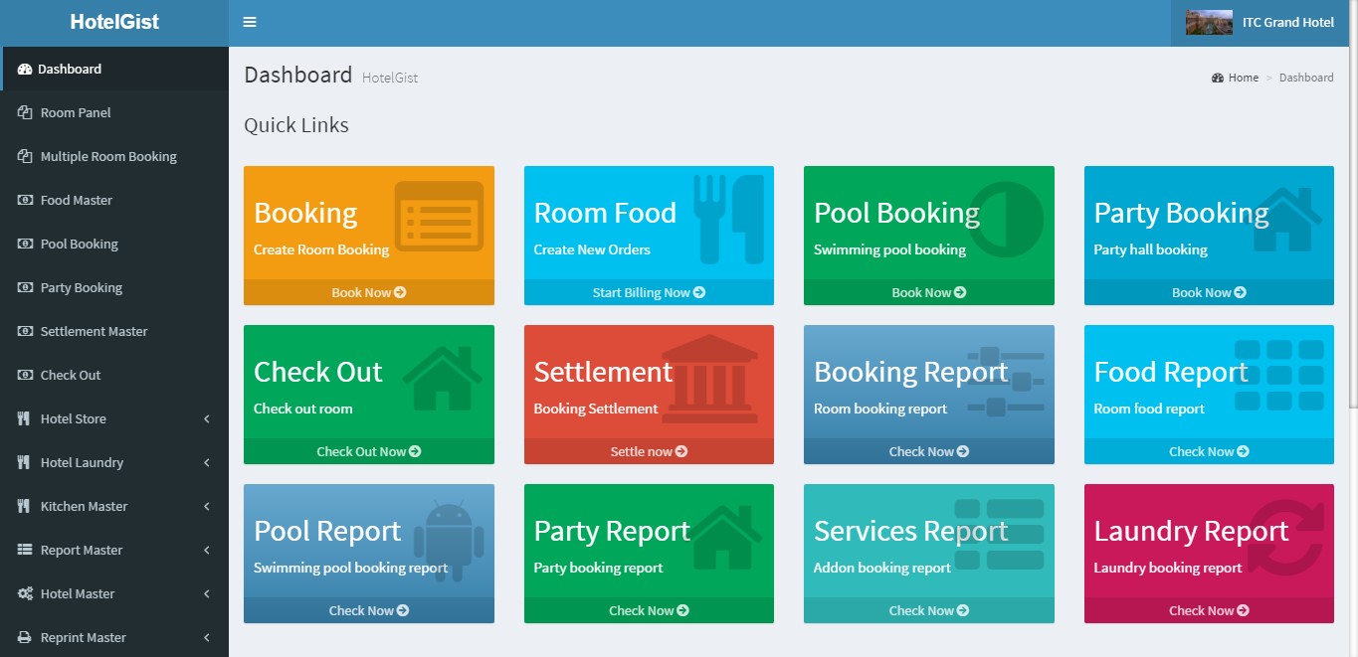Click Book Now on the Booking tile

(x=368, y=293)
